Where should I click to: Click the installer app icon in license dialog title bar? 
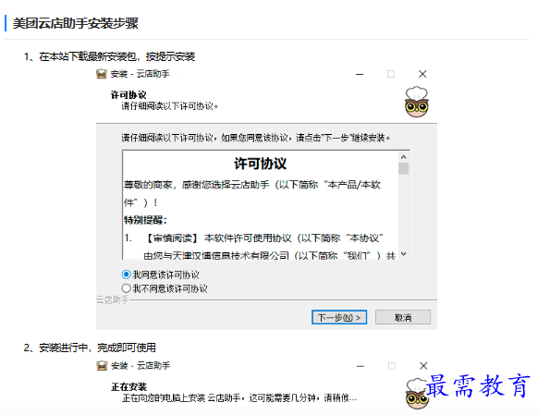[102, 74]
